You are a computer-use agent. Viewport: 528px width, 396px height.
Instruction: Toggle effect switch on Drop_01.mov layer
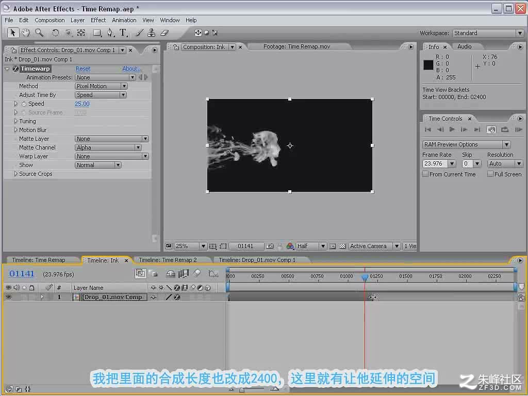pyautogui.click(x=177, y=297)
